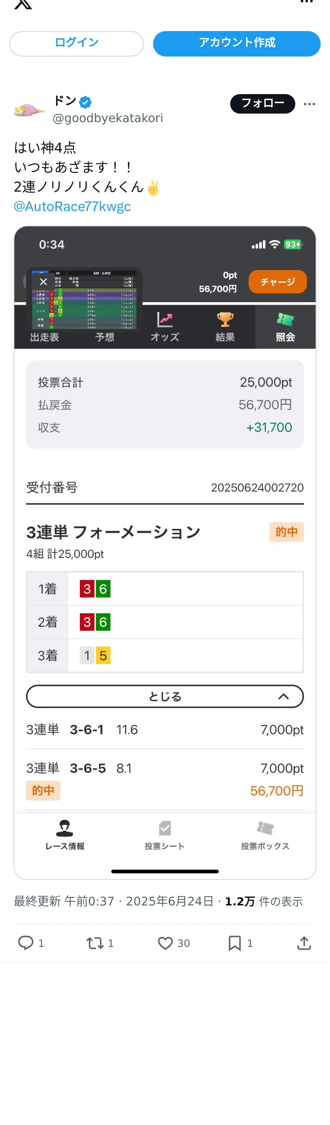
Task: Open the @AutoRace77kwgc mention link
Action: [72, 207]
